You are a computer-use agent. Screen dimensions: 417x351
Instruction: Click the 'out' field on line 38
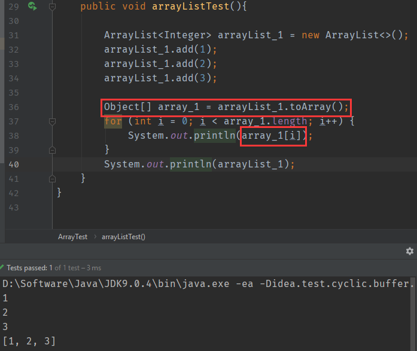pyautogui.click(x=179, y=136)
